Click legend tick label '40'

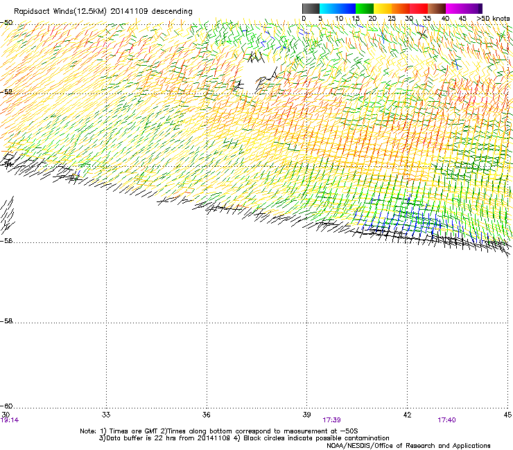pyautogui.click(x=445, y=19)
